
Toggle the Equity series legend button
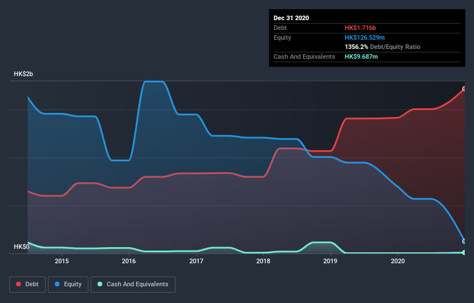tap(68, 285)
